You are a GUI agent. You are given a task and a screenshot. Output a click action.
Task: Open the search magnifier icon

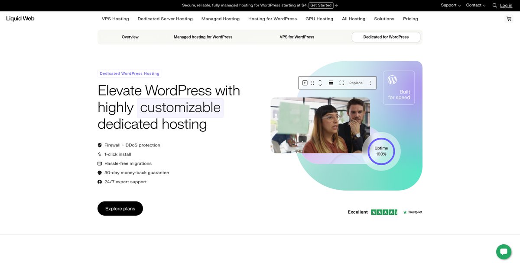tap(495, 6)
